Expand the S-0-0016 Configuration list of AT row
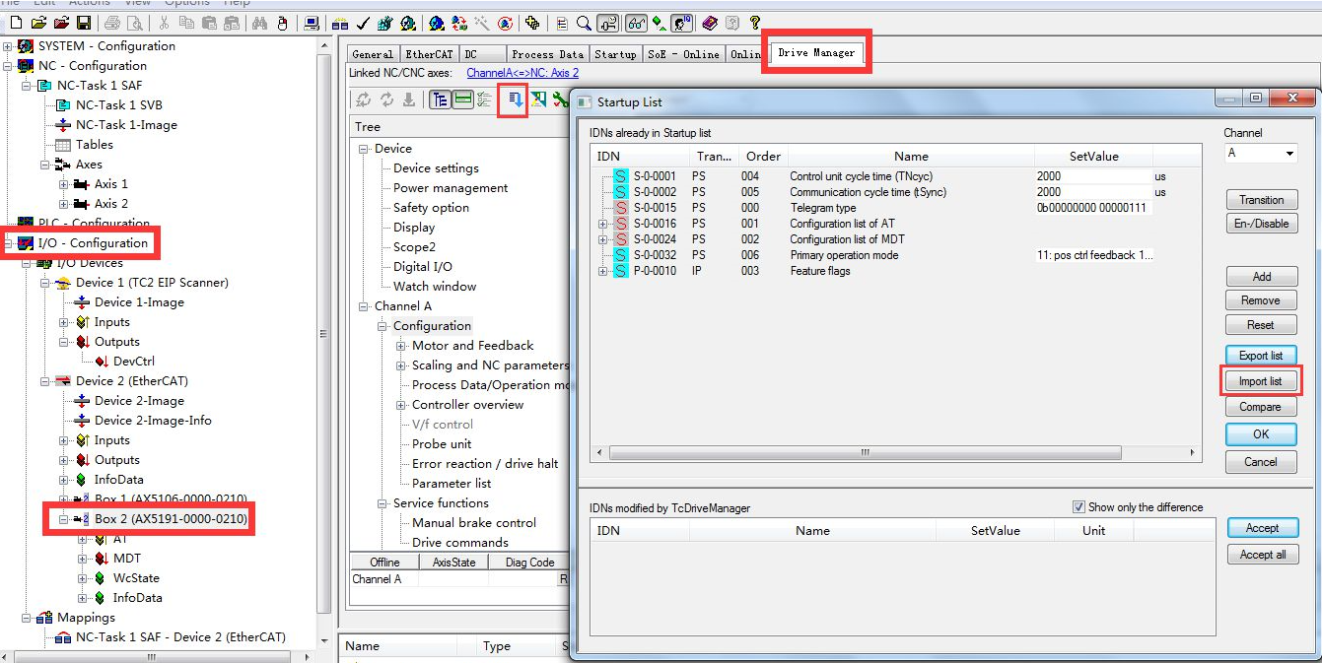This screenshot has width=1322, height=663. coord(603,224)
